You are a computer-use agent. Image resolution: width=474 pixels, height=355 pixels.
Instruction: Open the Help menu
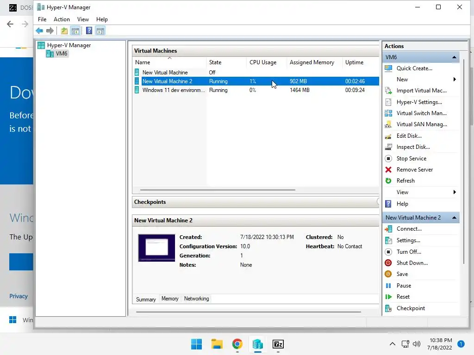coord(102,19)
